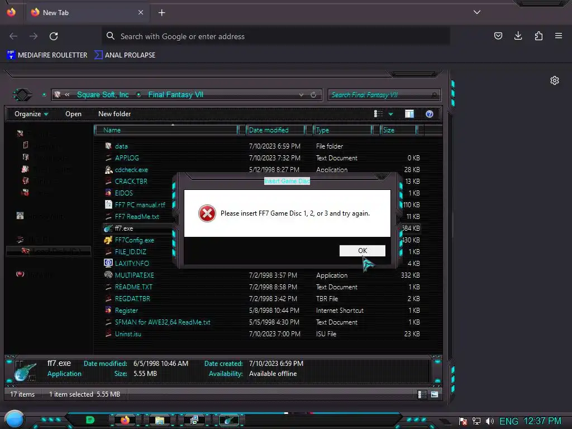Viewport: 572px width, 429px height.
Task: Expand the view options dropdown arrow
Action: point(390,114)
